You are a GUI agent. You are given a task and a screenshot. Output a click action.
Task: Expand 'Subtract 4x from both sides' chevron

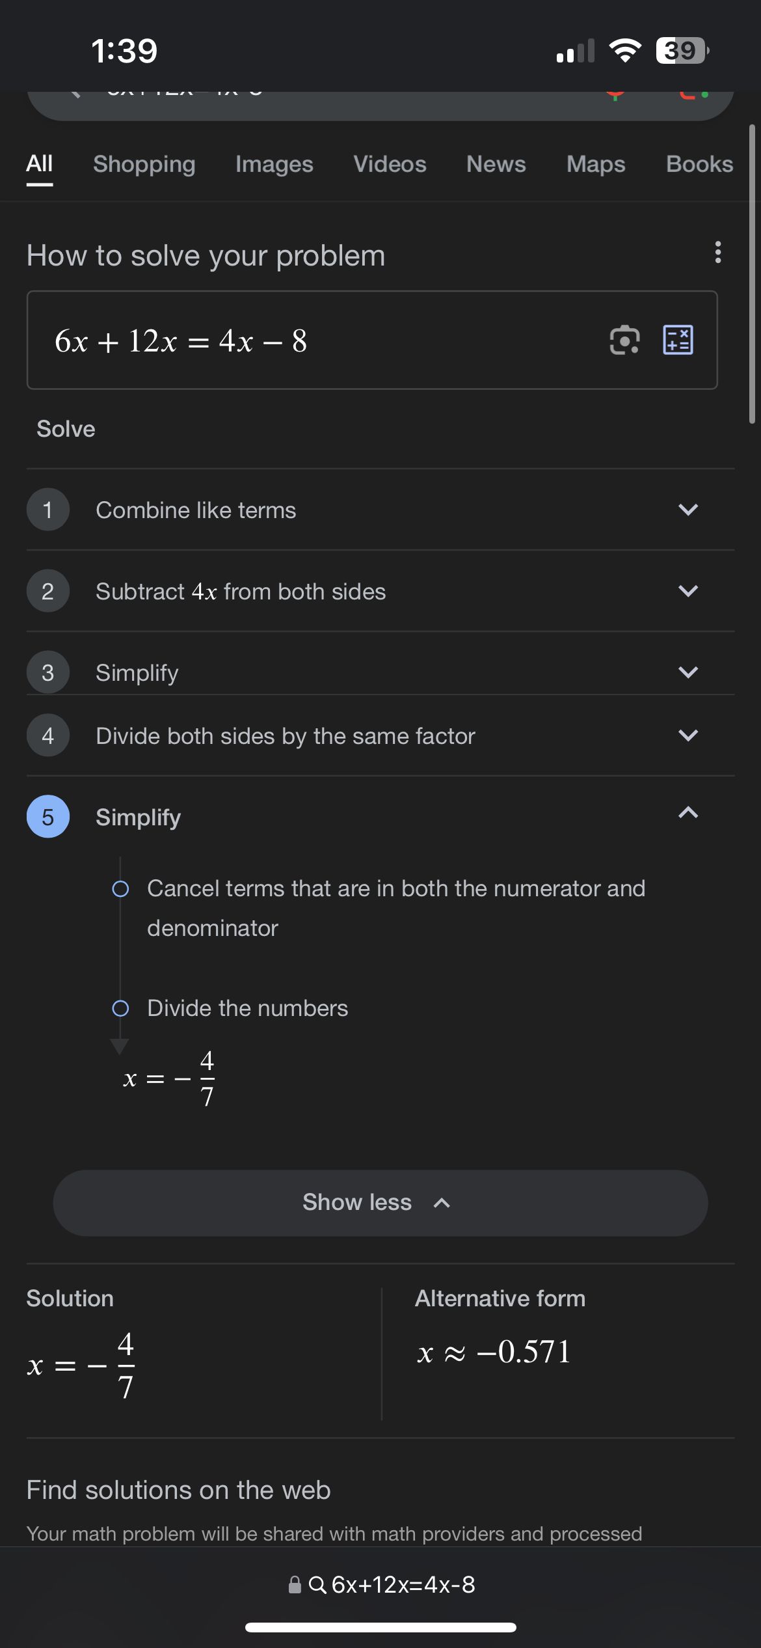tap(688, 591)
